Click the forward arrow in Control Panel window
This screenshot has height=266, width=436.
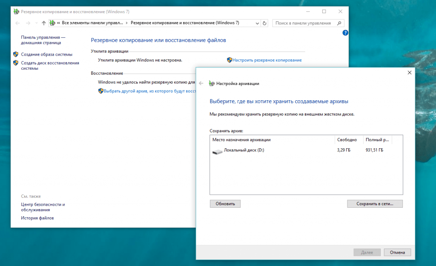click(28, 23)
